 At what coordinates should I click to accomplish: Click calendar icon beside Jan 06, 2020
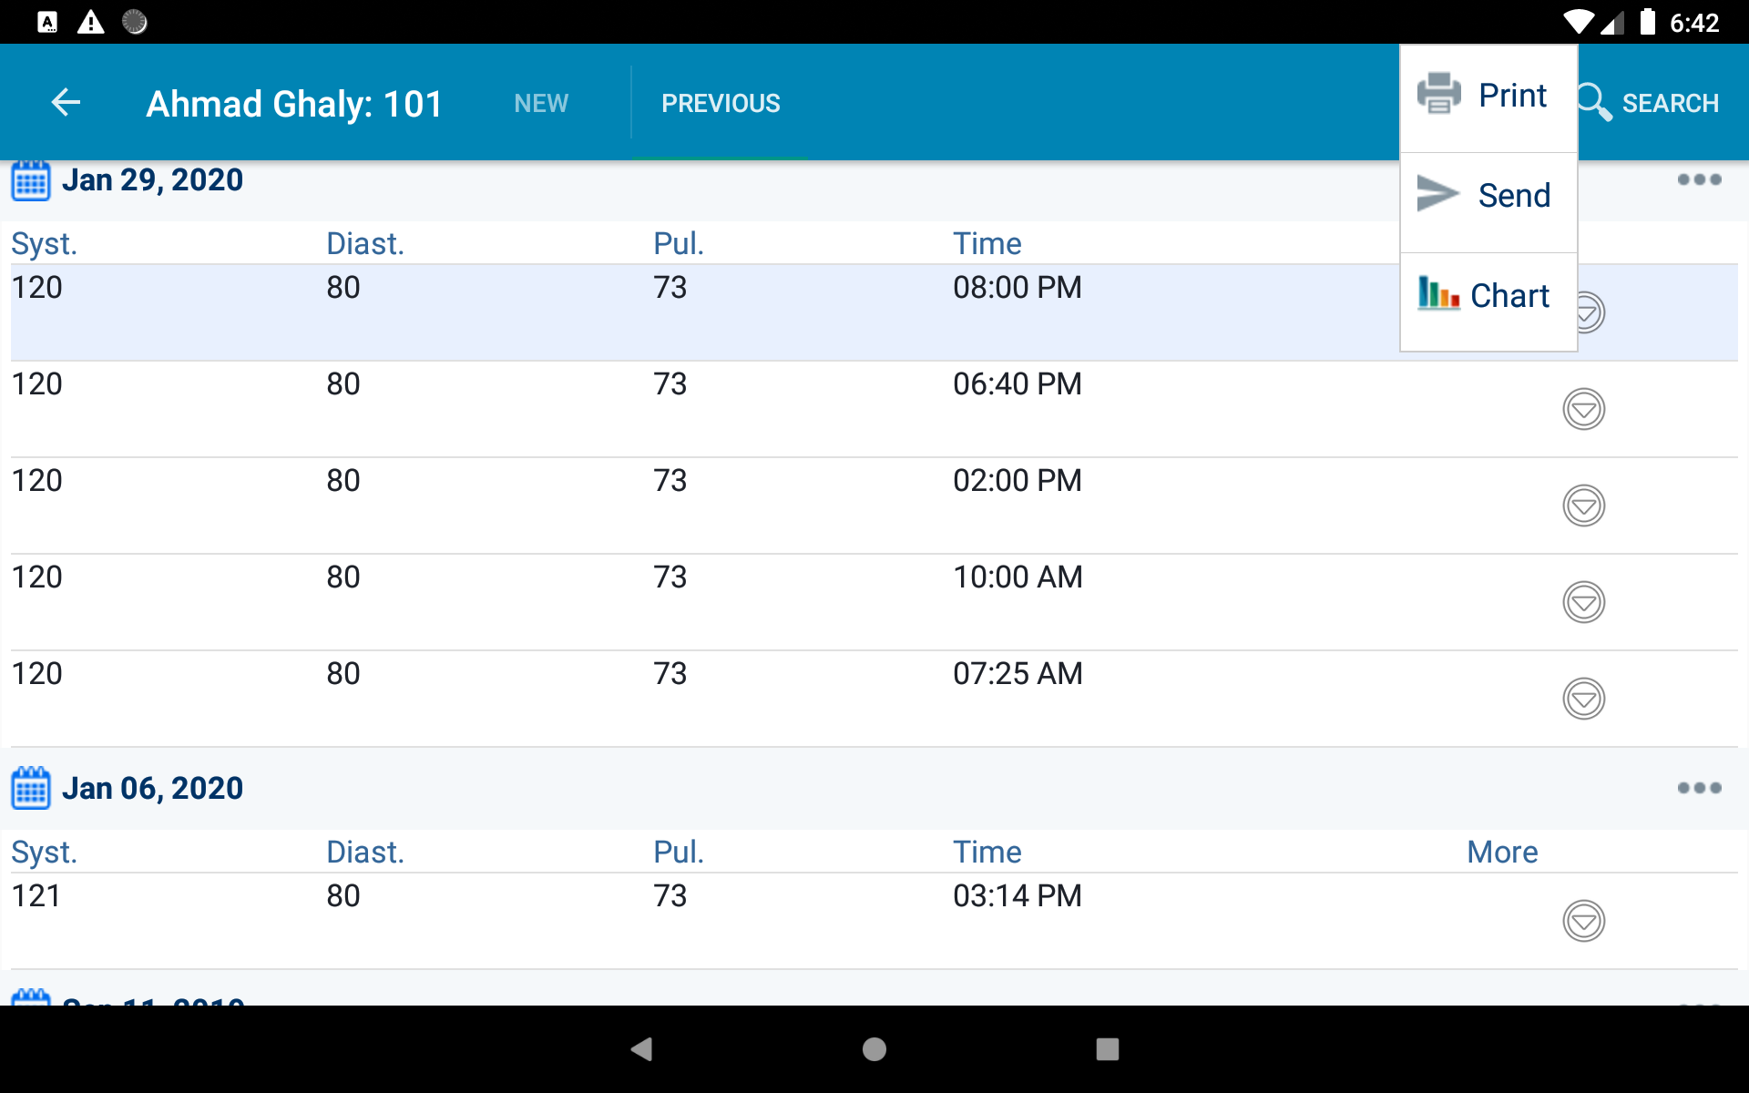(x=31, y=788)
